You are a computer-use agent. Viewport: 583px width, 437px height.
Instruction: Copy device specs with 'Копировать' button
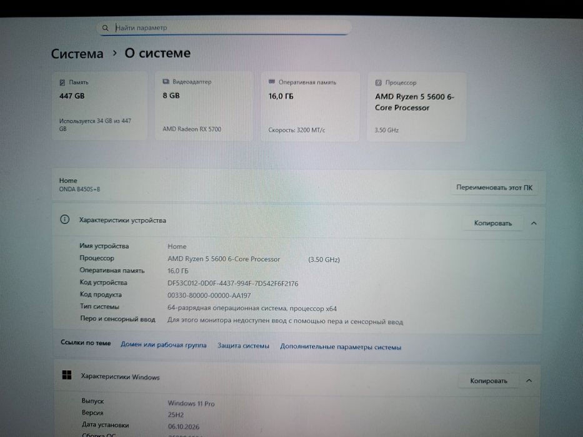(492, 223)
